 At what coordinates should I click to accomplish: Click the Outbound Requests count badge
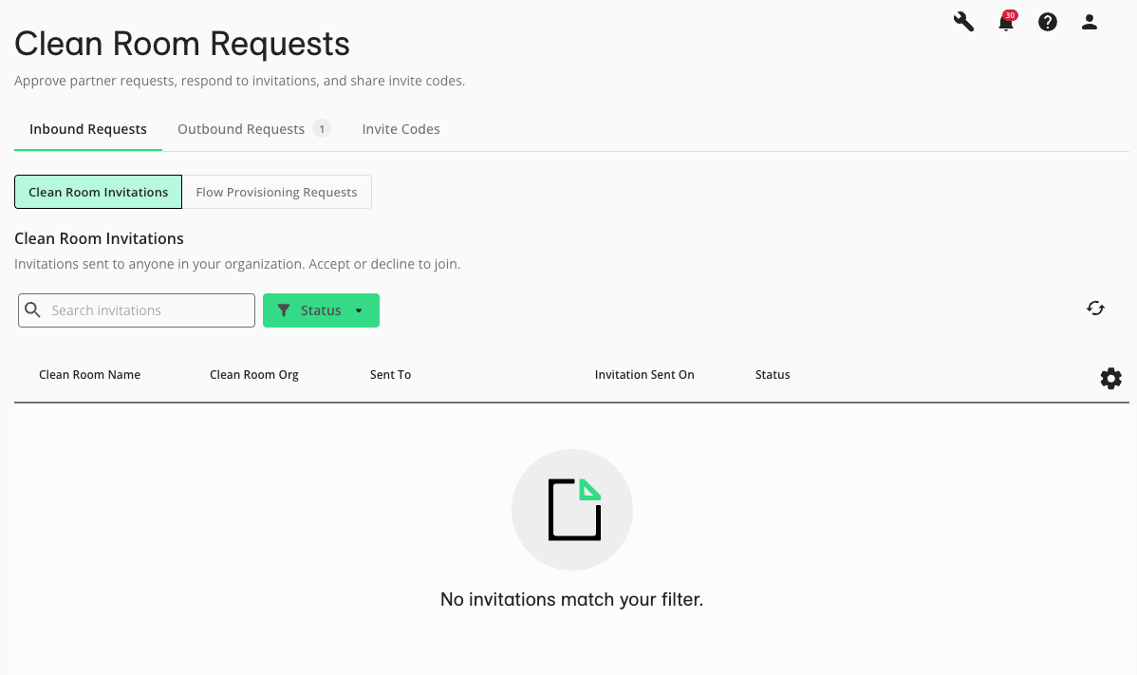tap(322, 129)
